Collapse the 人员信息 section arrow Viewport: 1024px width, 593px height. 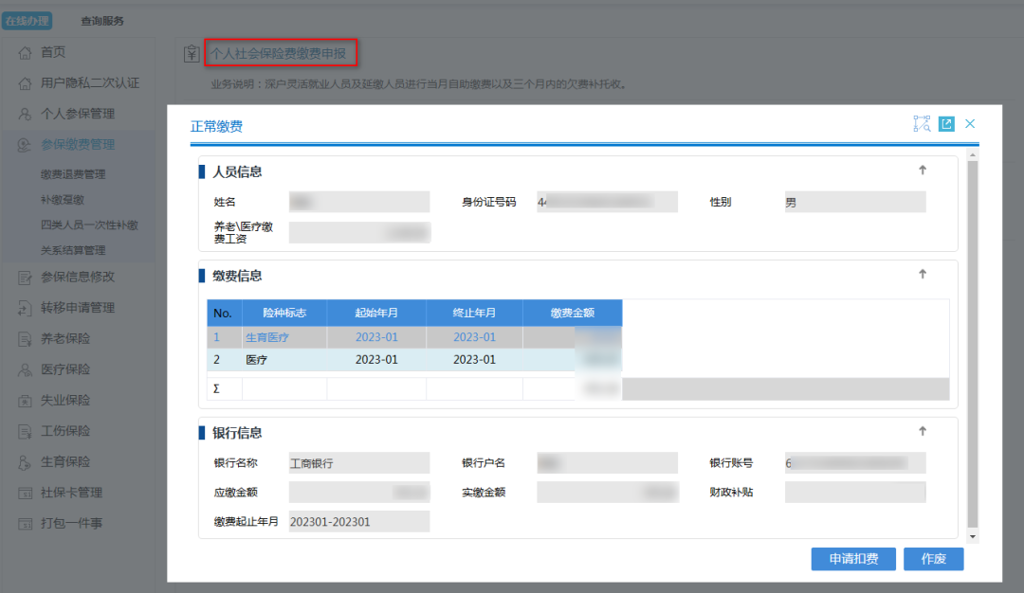click(x=923, y=171)
